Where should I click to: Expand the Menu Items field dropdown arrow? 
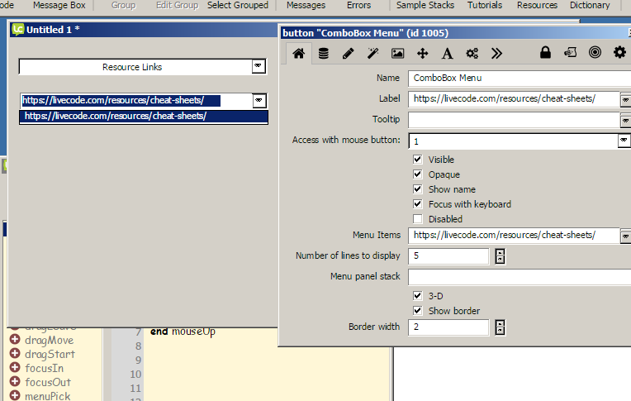click(x=624, y=236)
